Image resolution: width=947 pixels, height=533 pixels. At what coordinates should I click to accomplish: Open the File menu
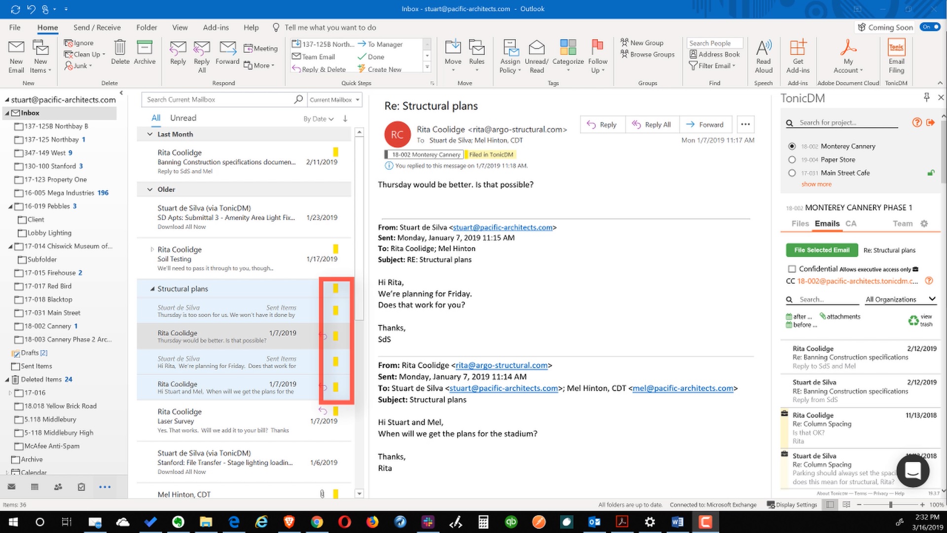pyautogui.click(x=15, y=28)
